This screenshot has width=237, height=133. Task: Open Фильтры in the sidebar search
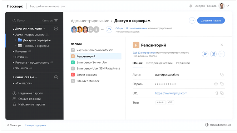click(50, 20)
